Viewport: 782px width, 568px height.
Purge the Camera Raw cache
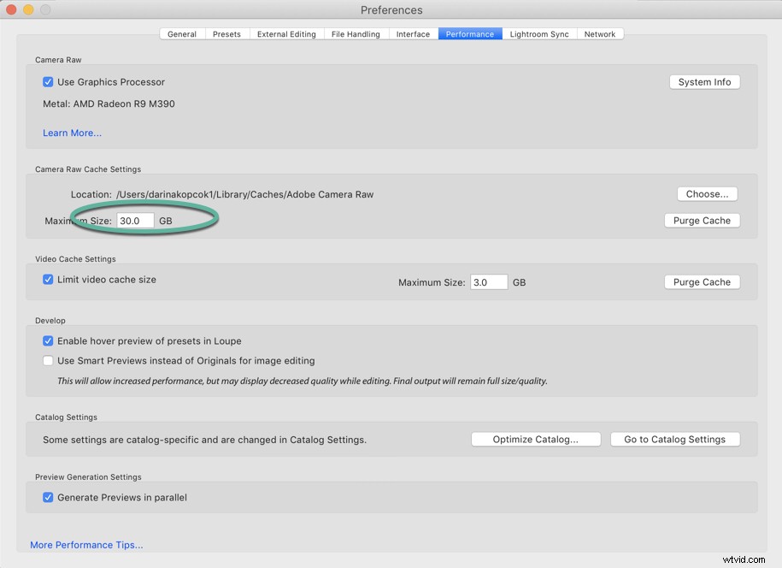point(702,220)
